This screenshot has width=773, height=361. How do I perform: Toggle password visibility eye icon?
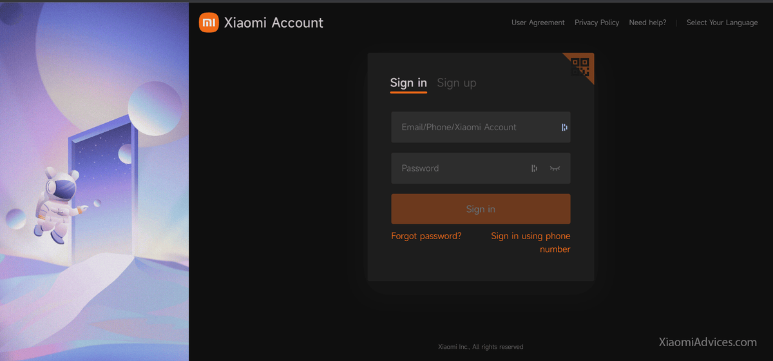[x=555, y=168]
